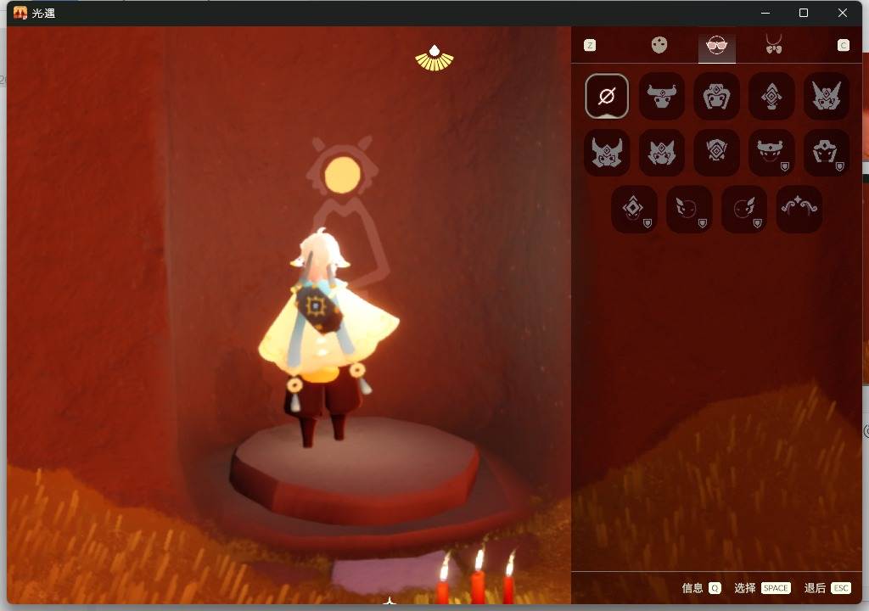
Task: Equip the diamond forehead mask with badge
Action: (x=634, y=209)
